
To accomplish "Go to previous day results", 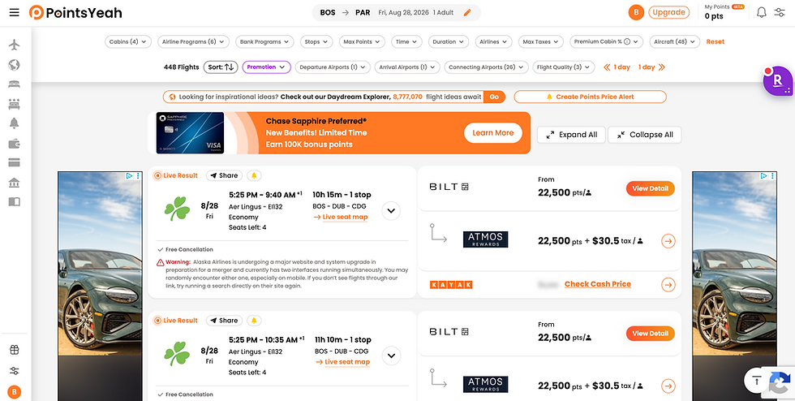I will [617, 67].
